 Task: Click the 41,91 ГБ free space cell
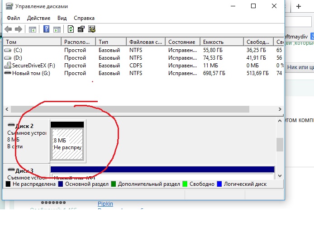tap(256, 58)
